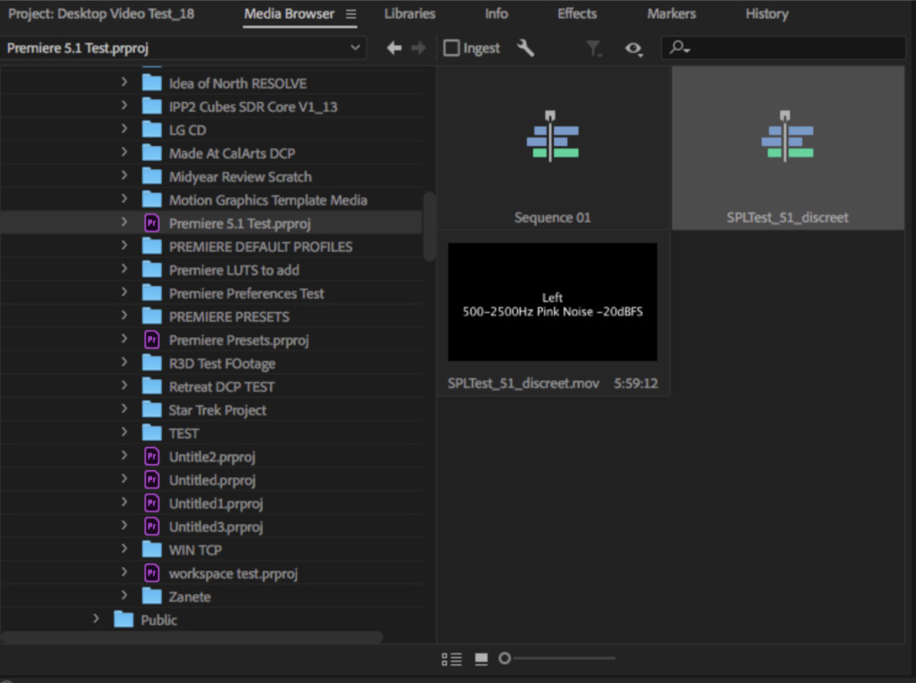The width and height of the screenshot is (916, 683).
Task: Click the Star Trek Project folder icon
Action: pyautogui.click(x=152, y=409)
